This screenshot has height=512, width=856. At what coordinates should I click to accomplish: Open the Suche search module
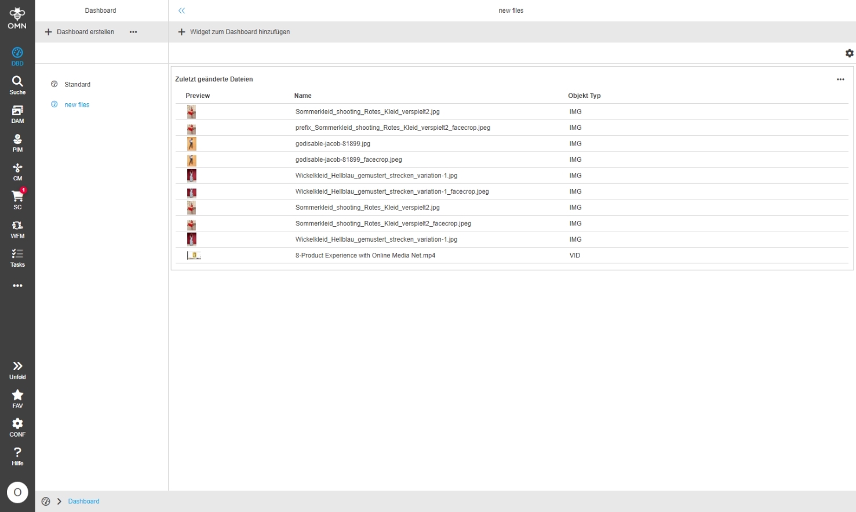(17, 85)
